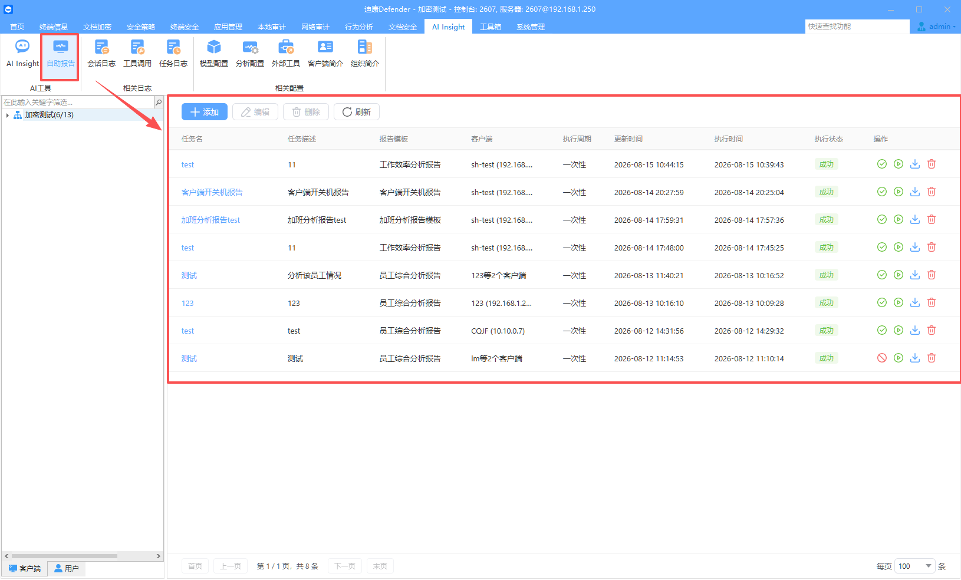Delete the 加班分析报告test task row

[x=932, y=219]
